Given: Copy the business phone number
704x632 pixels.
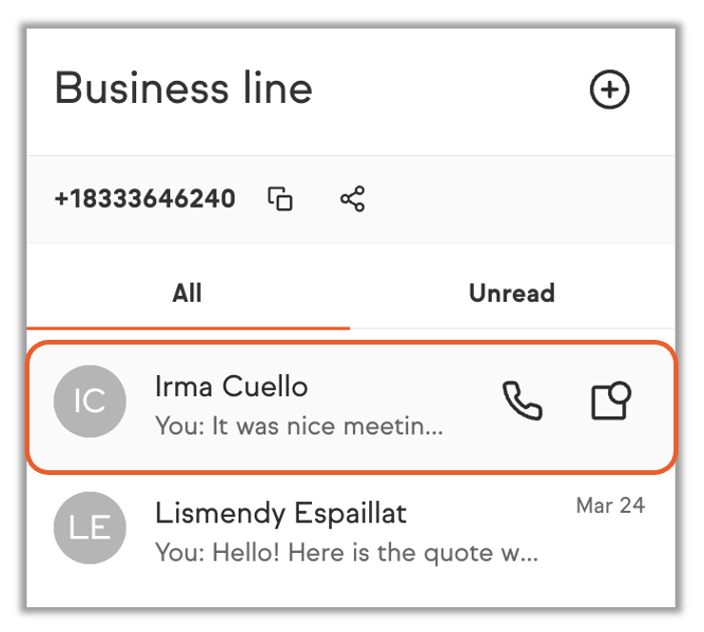Looking at the screenshot, I should [280, 199].
